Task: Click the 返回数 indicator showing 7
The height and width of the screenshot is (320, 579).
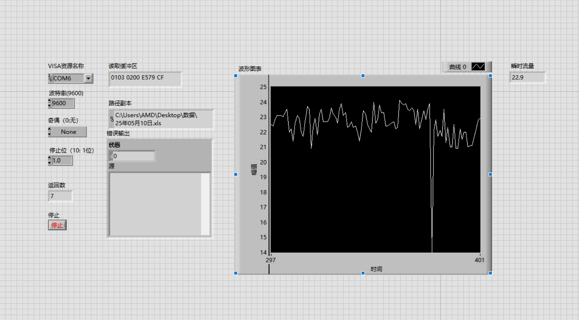Action: pyautogui.click(x=60, y=196)
